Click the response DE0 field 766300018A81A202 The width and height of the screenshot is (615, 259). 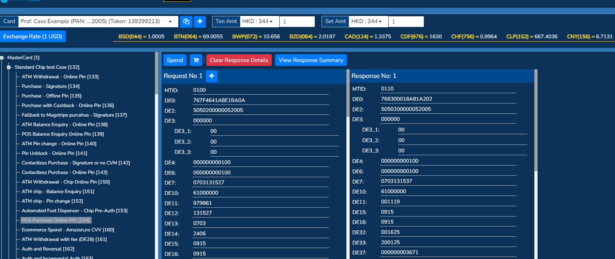pyautogui.click(x=448, y=99)
